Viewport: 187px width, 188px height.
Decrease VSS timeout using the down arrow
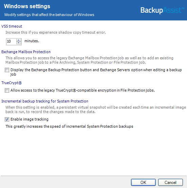tap(19, 43)
